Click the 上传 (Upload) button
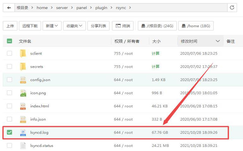 [10, 26]
